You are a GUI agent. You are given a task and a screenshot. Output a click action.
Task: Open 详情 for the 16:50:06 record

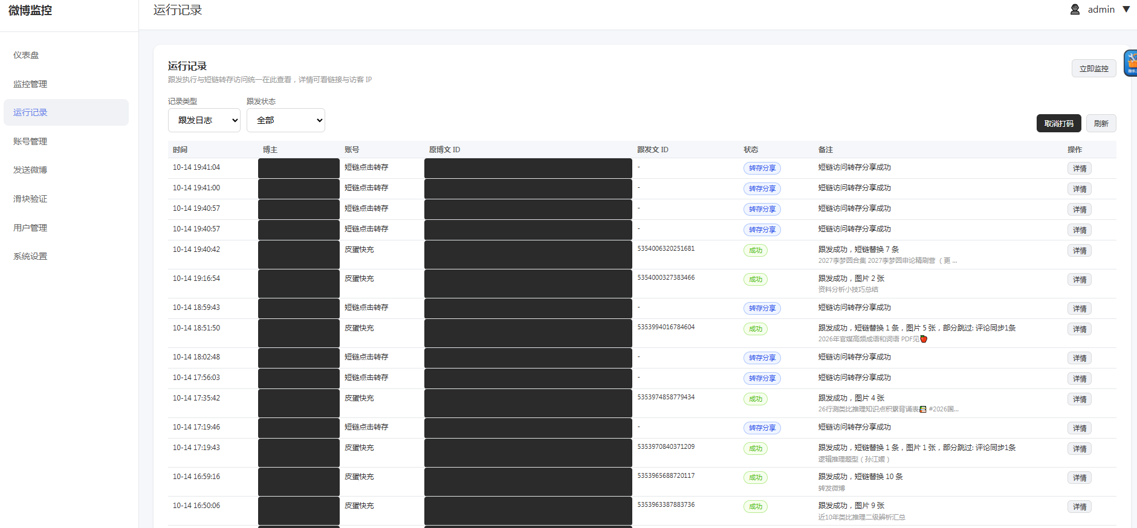1080,507
